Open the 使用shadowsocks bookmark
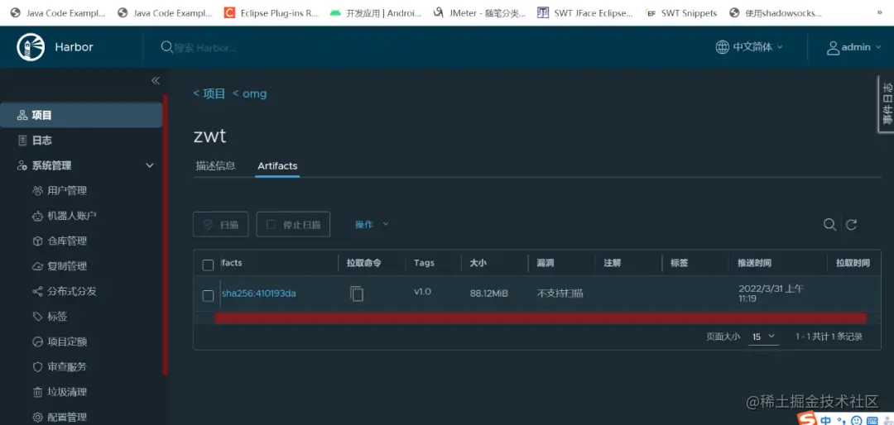The width and height of the screenshot is (894, 425). click(776, 12)
